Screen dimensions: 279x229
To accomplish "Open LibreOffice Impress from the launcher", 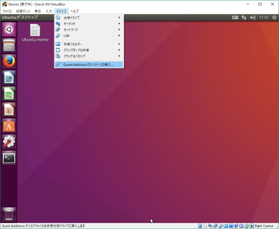I will coord(9,109).
